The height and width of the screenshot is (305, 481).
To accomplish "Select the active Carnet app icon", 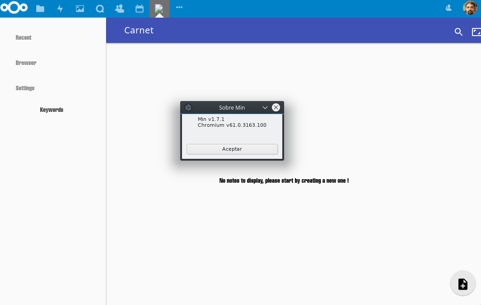I will [159, 9].
